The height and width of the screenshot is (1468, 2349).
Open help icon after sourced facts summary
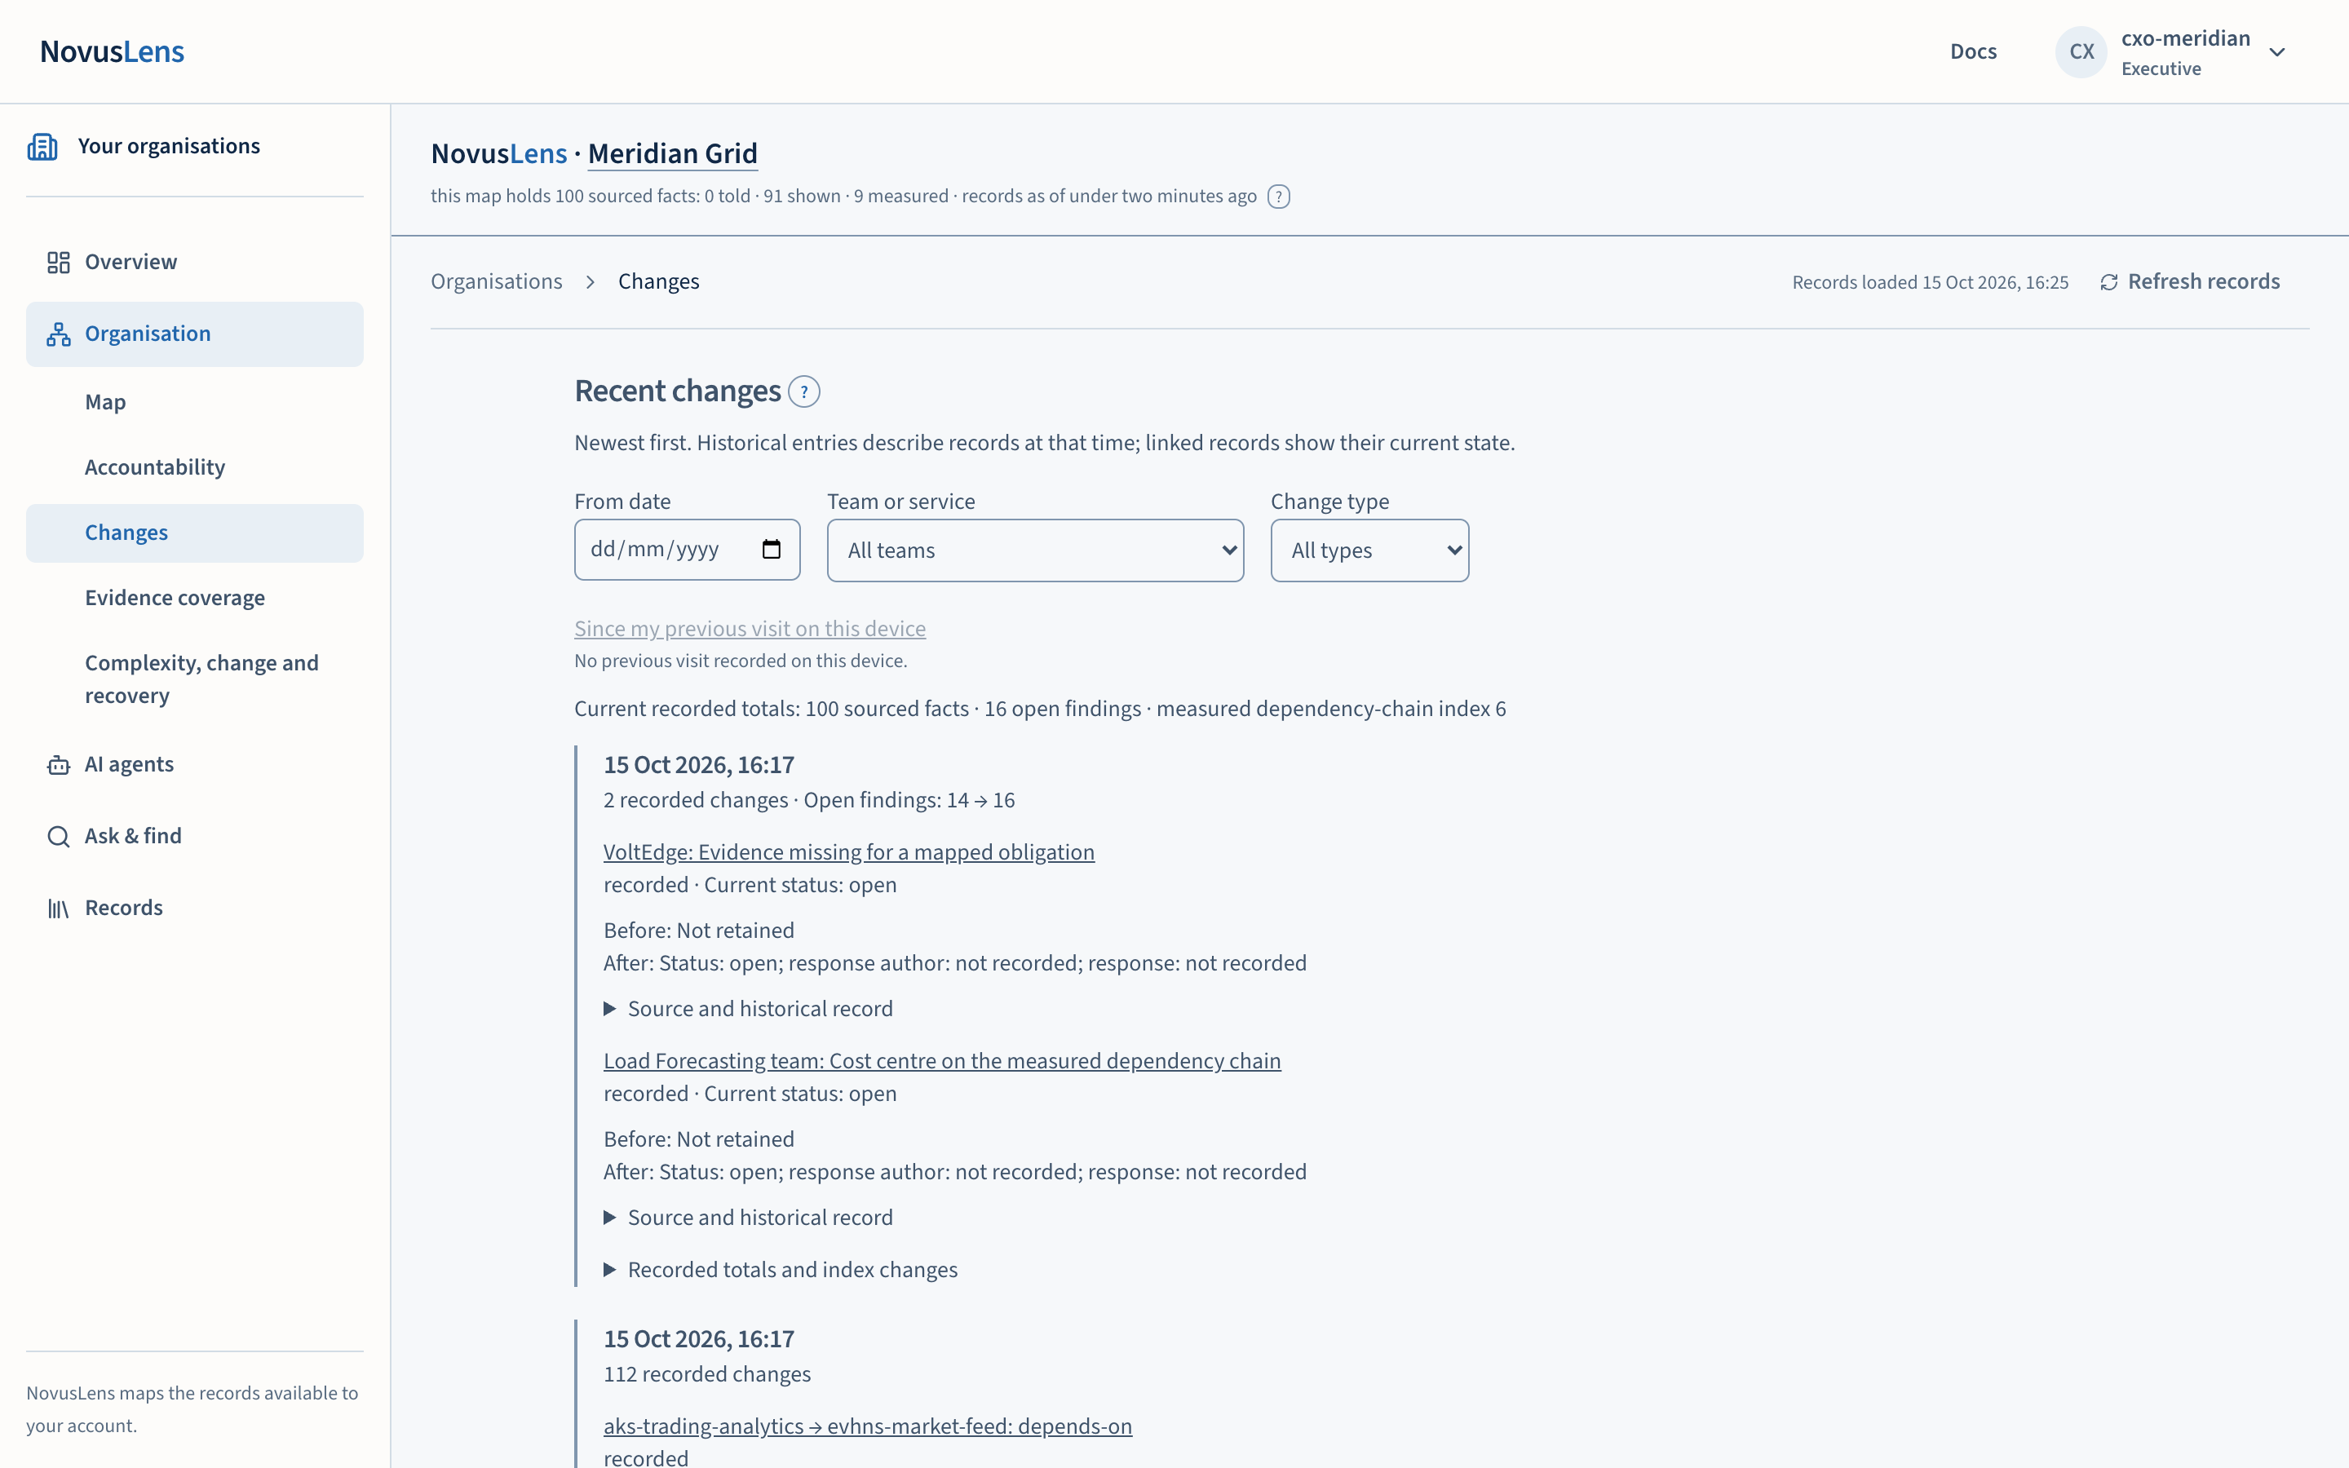(1278, 197)
